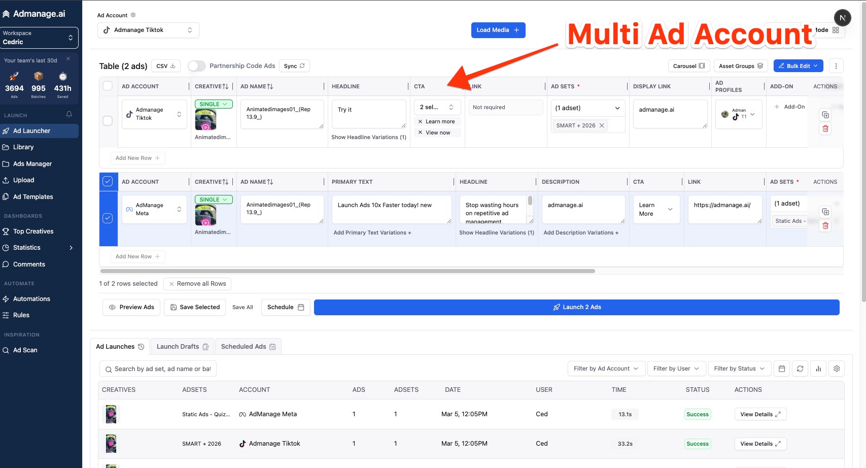The width and height of the screenshot is (866, 468).
Task: Open the date calendar filter icon
Action: [x=782, y=369]
